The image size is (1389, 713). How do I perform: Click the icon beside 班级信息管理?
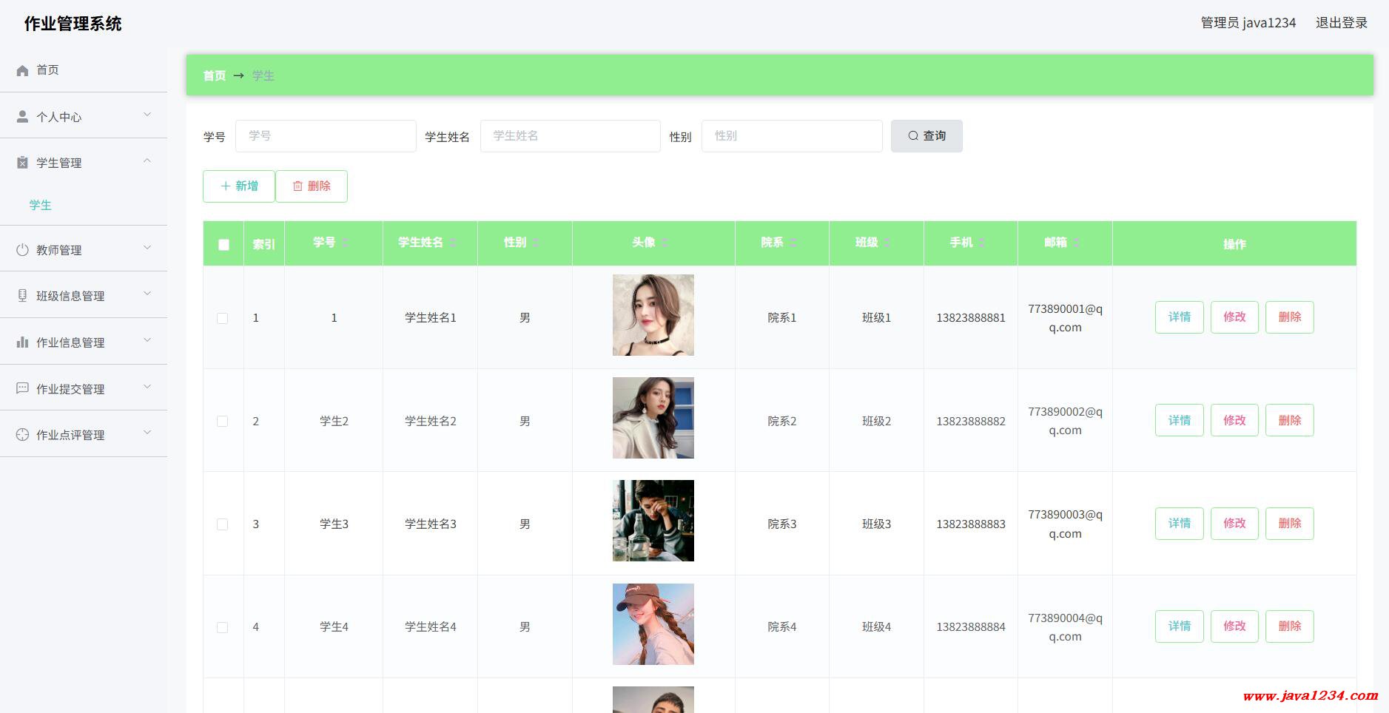coord(22,296)
